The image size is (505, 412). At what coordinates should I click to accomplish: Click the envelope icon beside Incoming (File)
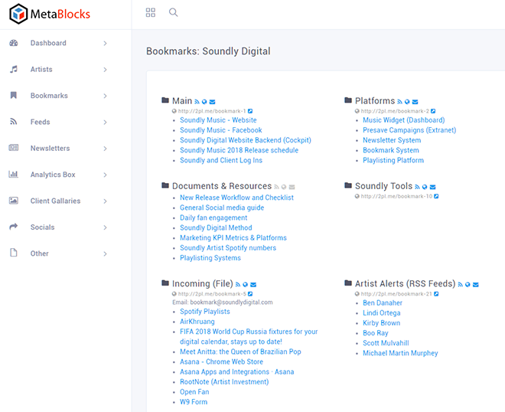click(x=253, y=285)
